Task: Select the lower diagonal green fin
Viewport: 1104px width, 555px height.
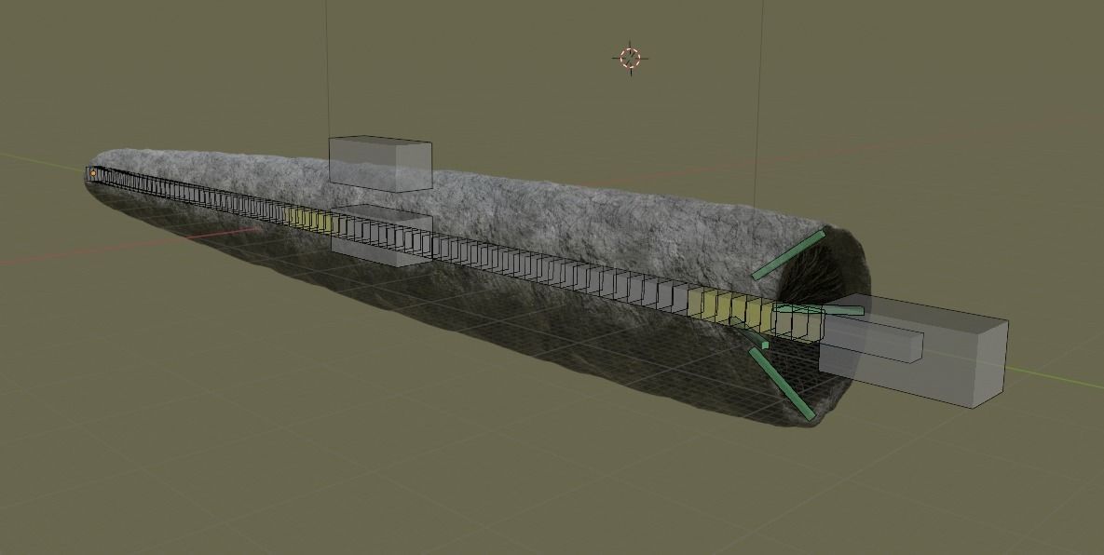Action: pyautogui.click(x=783, y=384)
